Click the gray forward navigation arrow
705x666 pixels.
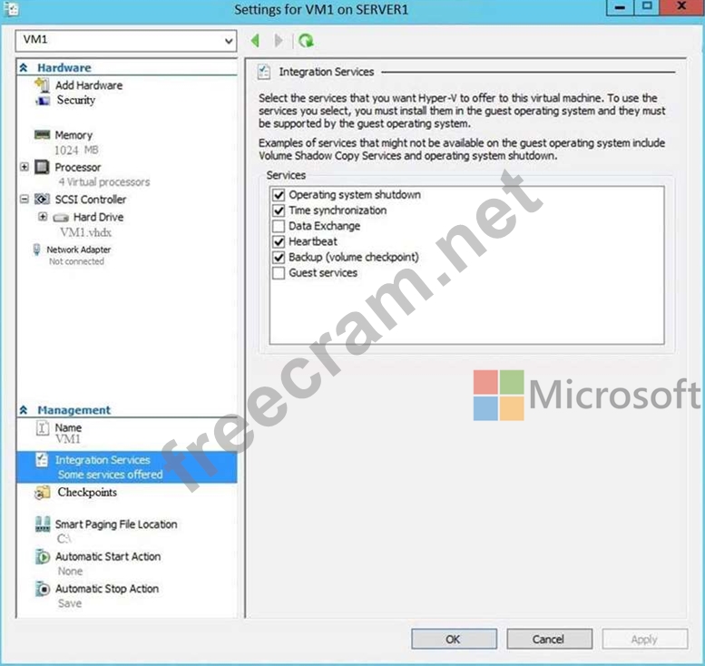(x=279, y=41)
